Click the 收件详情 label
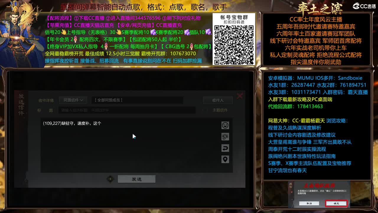 46,100
